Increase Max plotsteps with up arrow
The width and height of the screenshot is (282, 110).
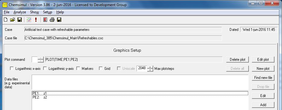(x=150, y=67)
